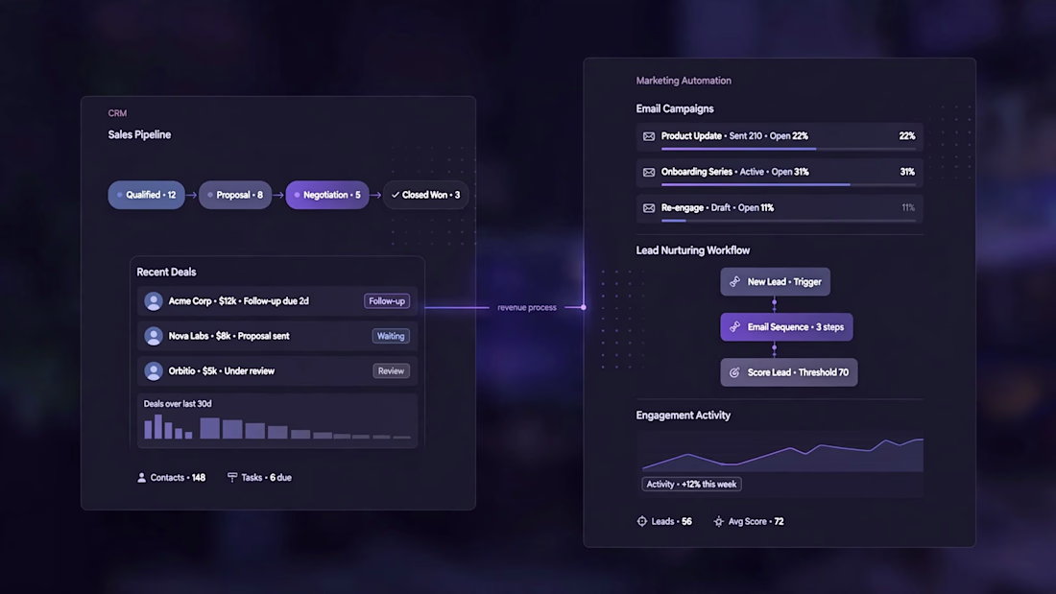Click the envelope icon beside Product Update
This screenshot has height=594, width=1056.
click(649, 136)
